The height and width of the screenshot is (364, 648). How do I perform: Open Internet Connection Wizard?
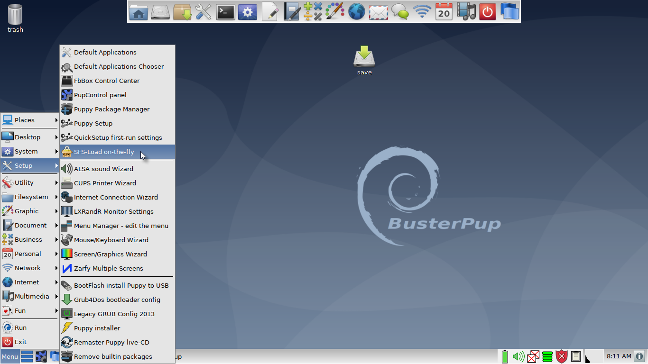point(117,197)
